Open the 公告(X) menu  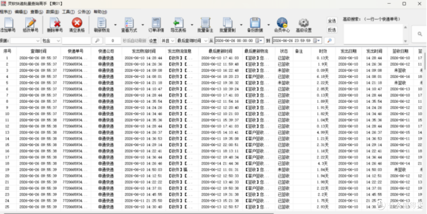pyautogui.click(x=84, y=12)
